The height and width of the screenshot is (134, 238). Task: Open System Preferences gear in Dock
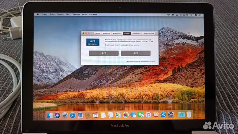coord(171,115)
